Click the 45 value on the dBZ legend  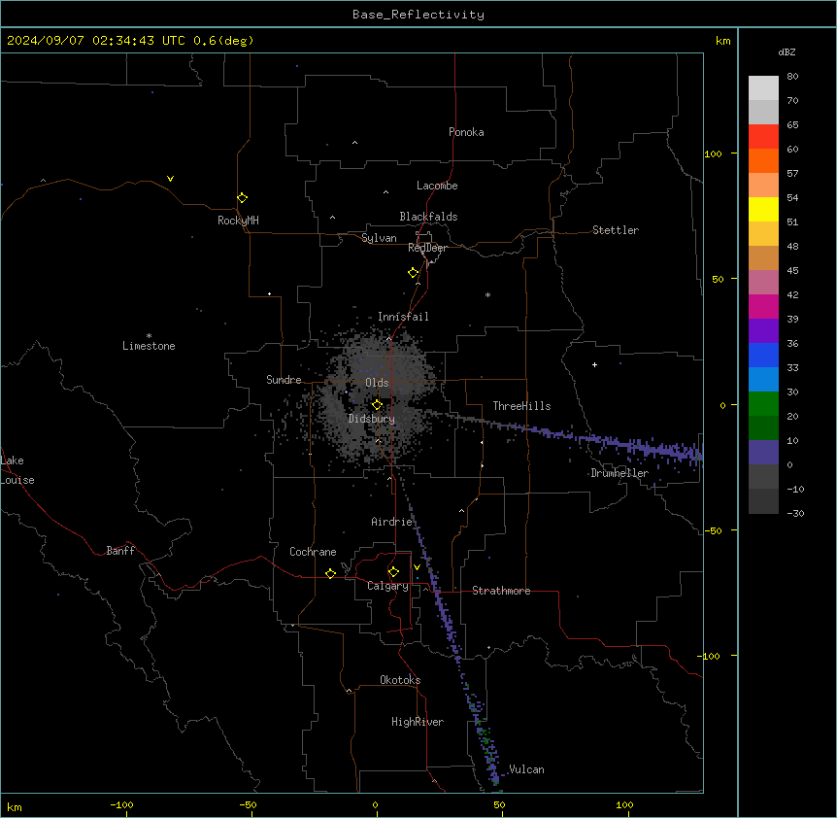click(x=792, y=271)
